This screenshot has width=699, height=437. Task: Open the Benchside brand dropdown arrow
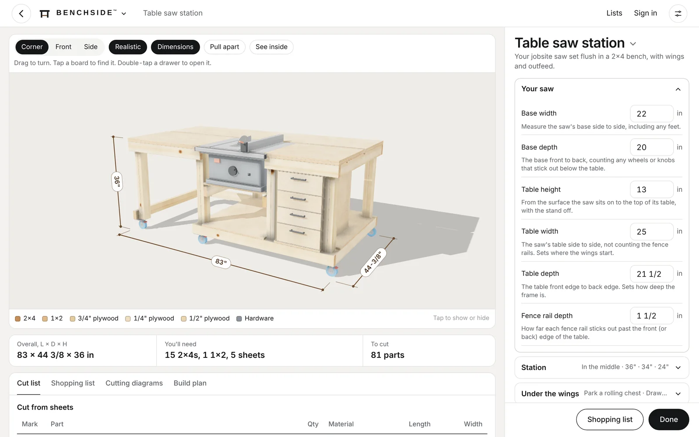coord(124,14)
